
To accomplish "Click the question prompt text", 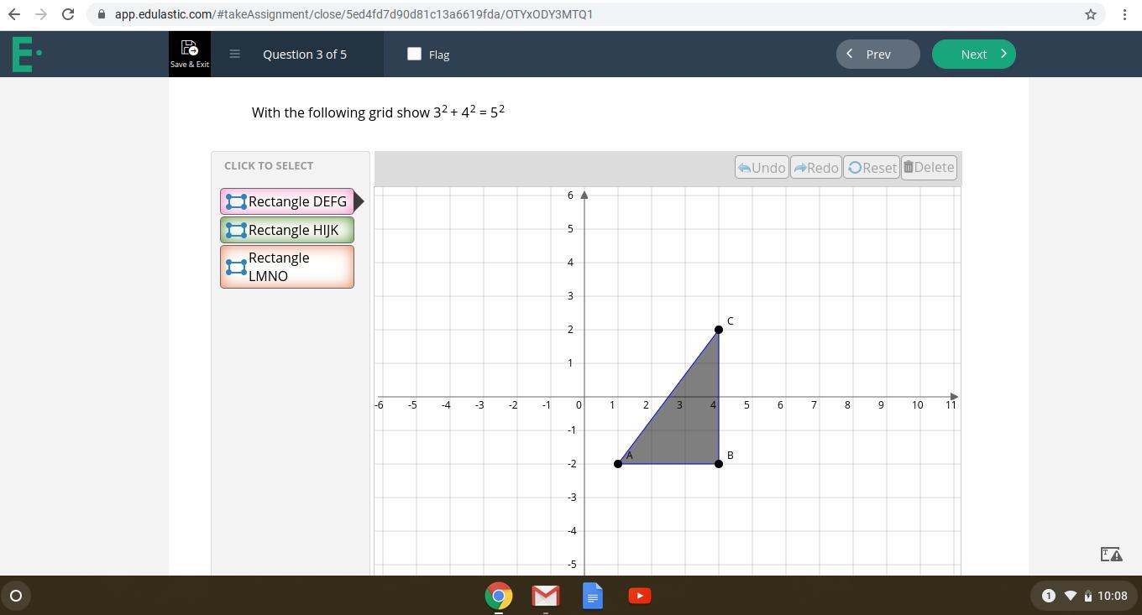I will click(378, 112).
